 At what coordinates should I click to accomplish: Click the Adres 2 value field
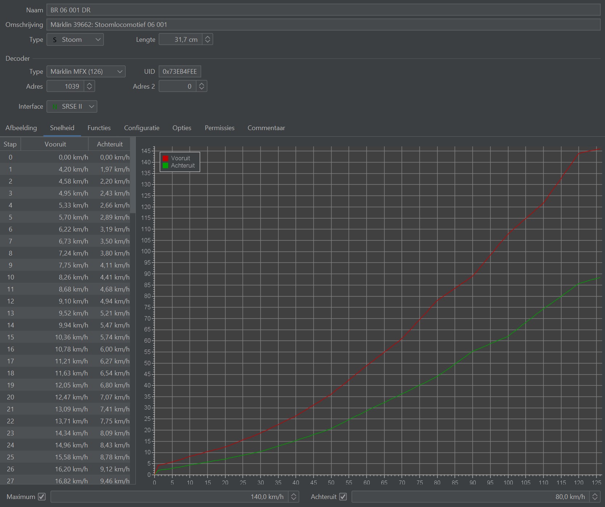(x=178, y=86)
